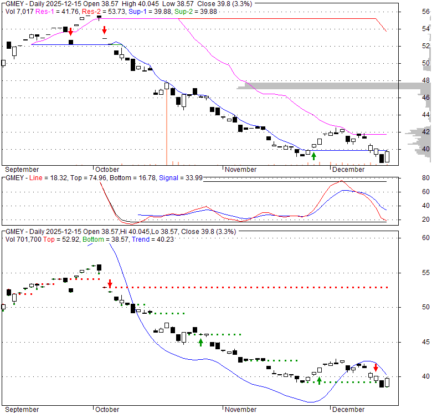The image size is (432, 413).
Task: Click the green up arrow in late October, bottom chart
Action: 200,342
